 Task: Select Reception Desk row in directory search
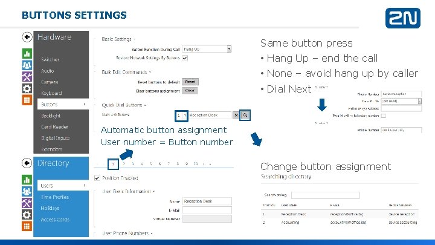tap(340, 214)
